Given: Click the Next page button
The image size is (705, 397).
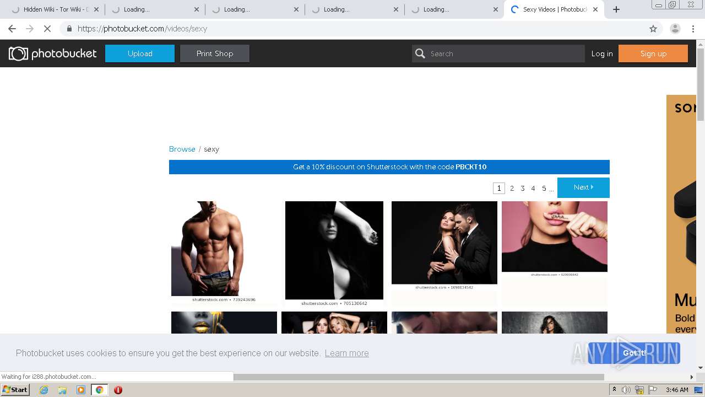Looking at the screenshot, I should coord(583,187).
